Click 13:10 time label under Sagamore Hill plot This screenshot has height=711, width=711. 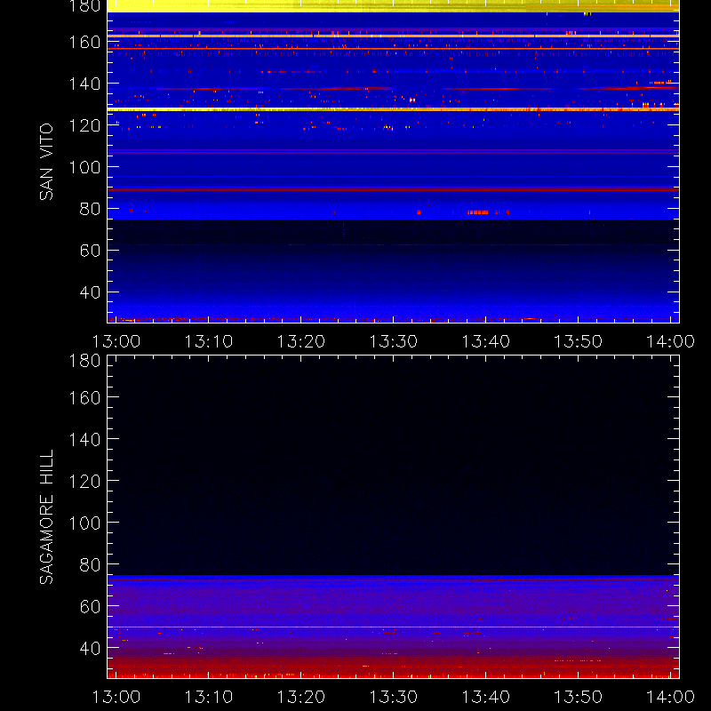click(209, 697)
